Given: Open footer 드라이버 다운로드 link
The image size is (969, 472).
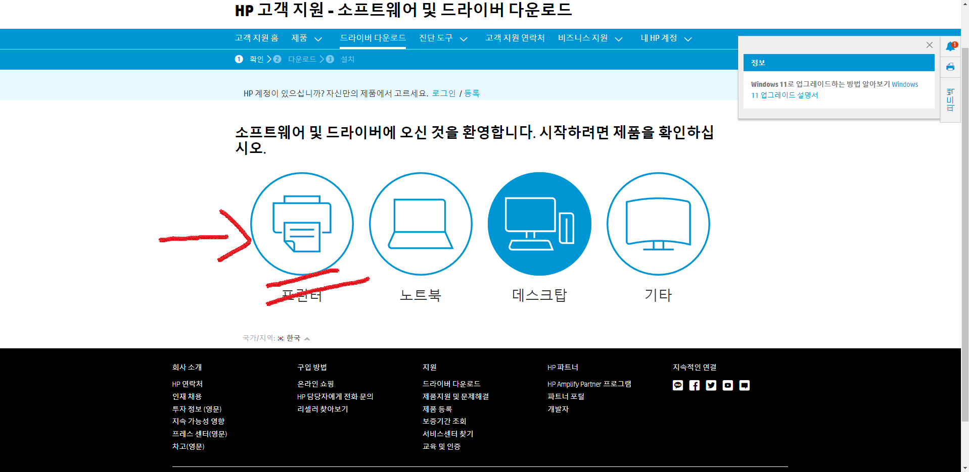Looking at the screenshot, I should tap(451, 384).
